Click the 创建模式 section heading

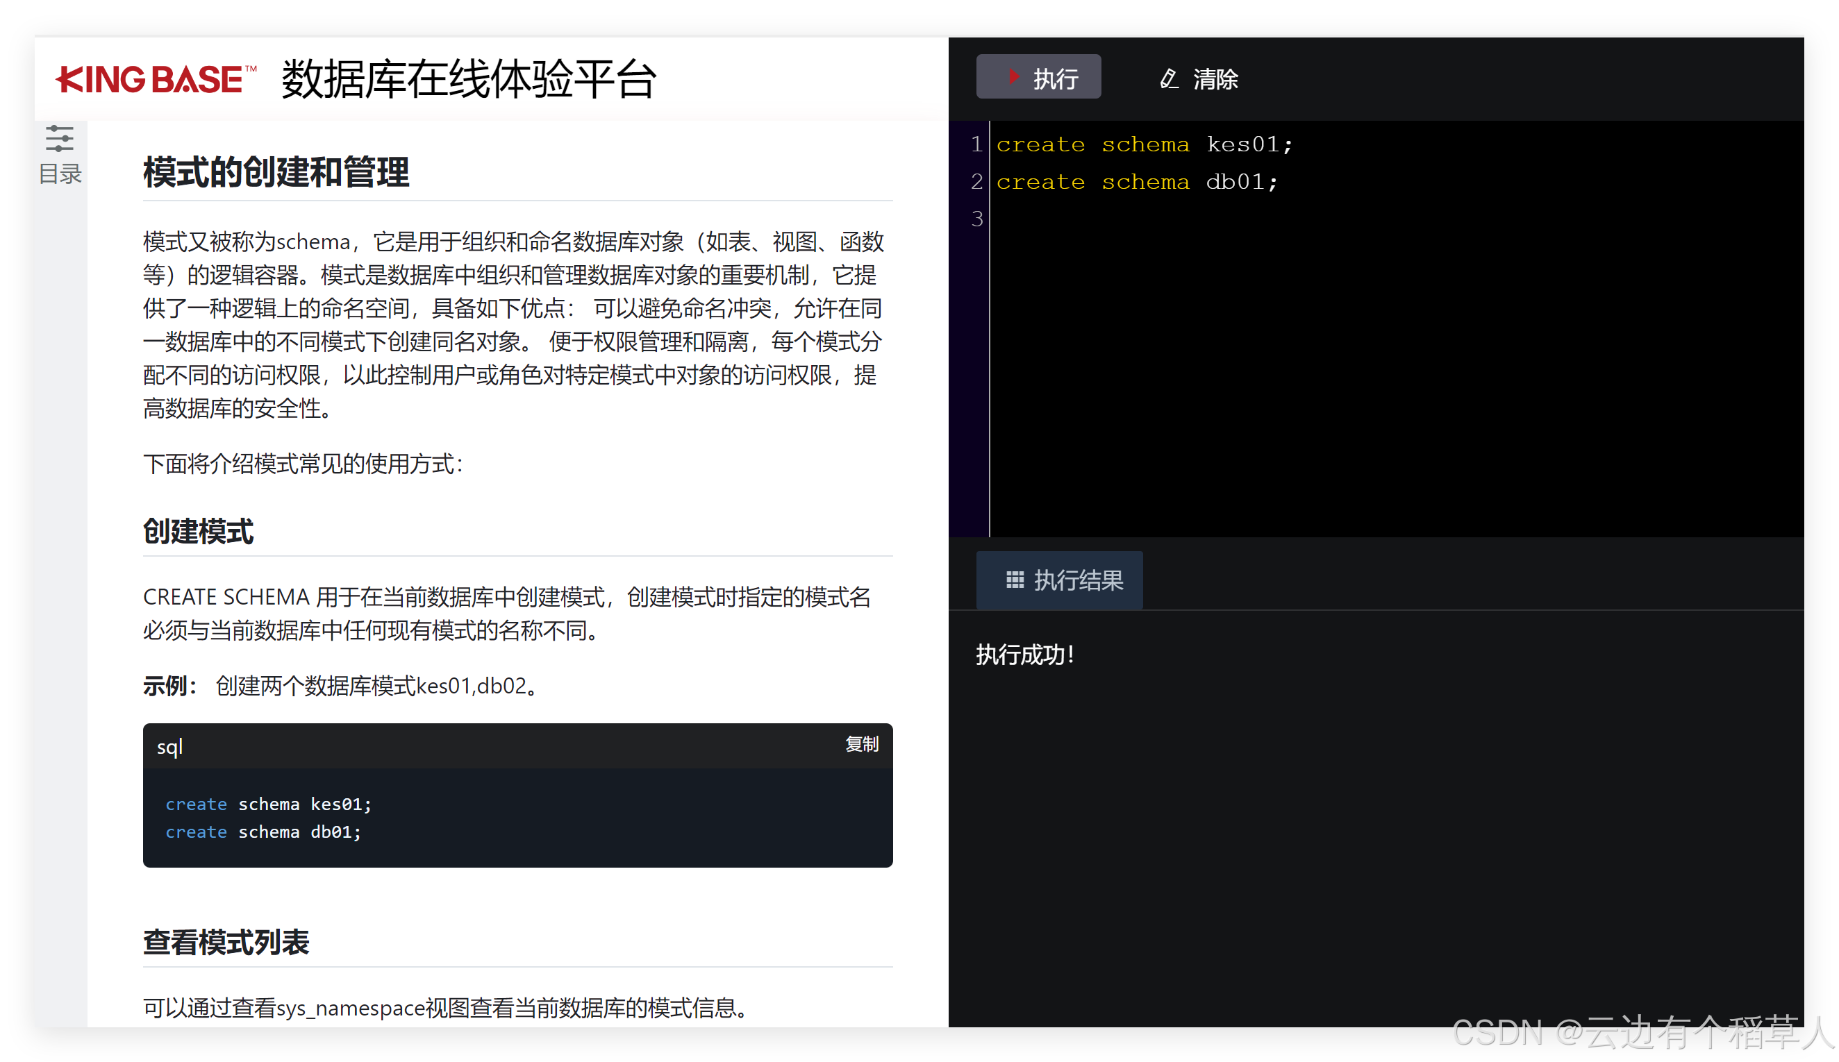(x=198, y=531)
